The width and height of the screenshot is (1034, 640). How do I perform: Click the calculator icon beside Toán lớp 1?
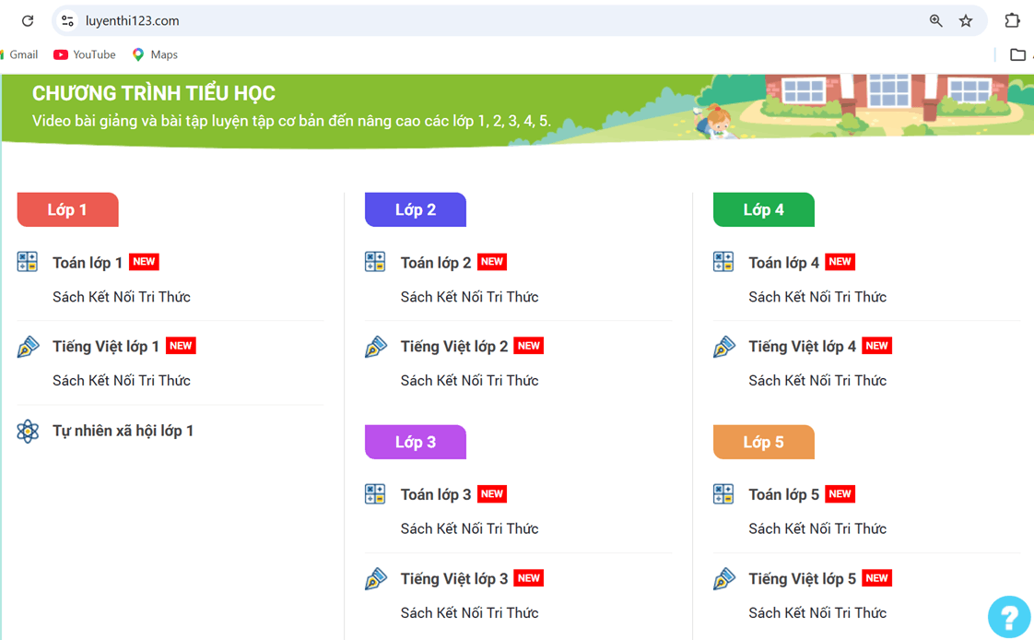tap(27, 262)
